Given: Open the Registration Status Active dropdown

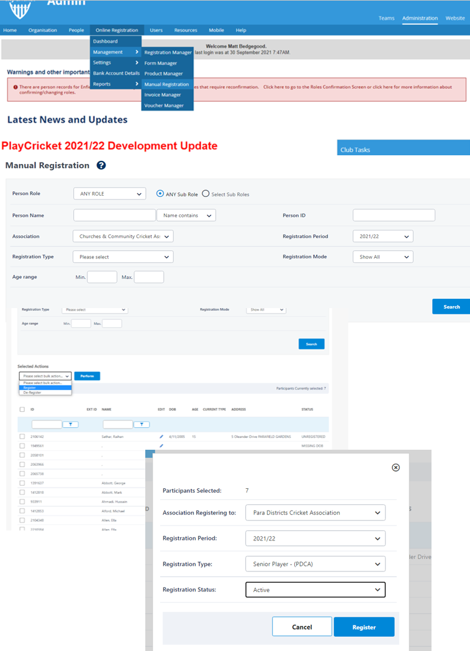Looking at the screenshot, I should click(x=315, y=590).
